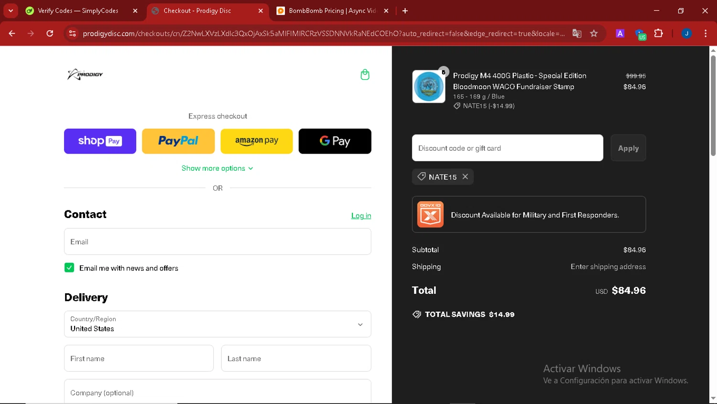Click the Prodigy M4 disc product thumbnail
717x404 pixels.
point(429,86)
